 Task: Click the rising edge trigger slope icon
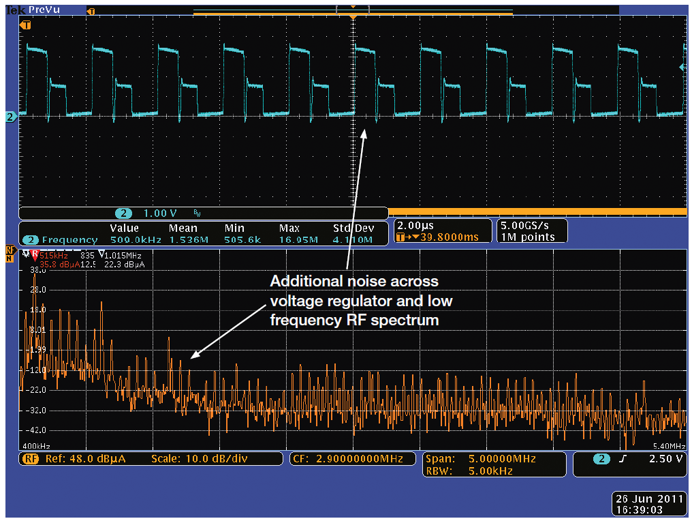(x=622, y=459)
